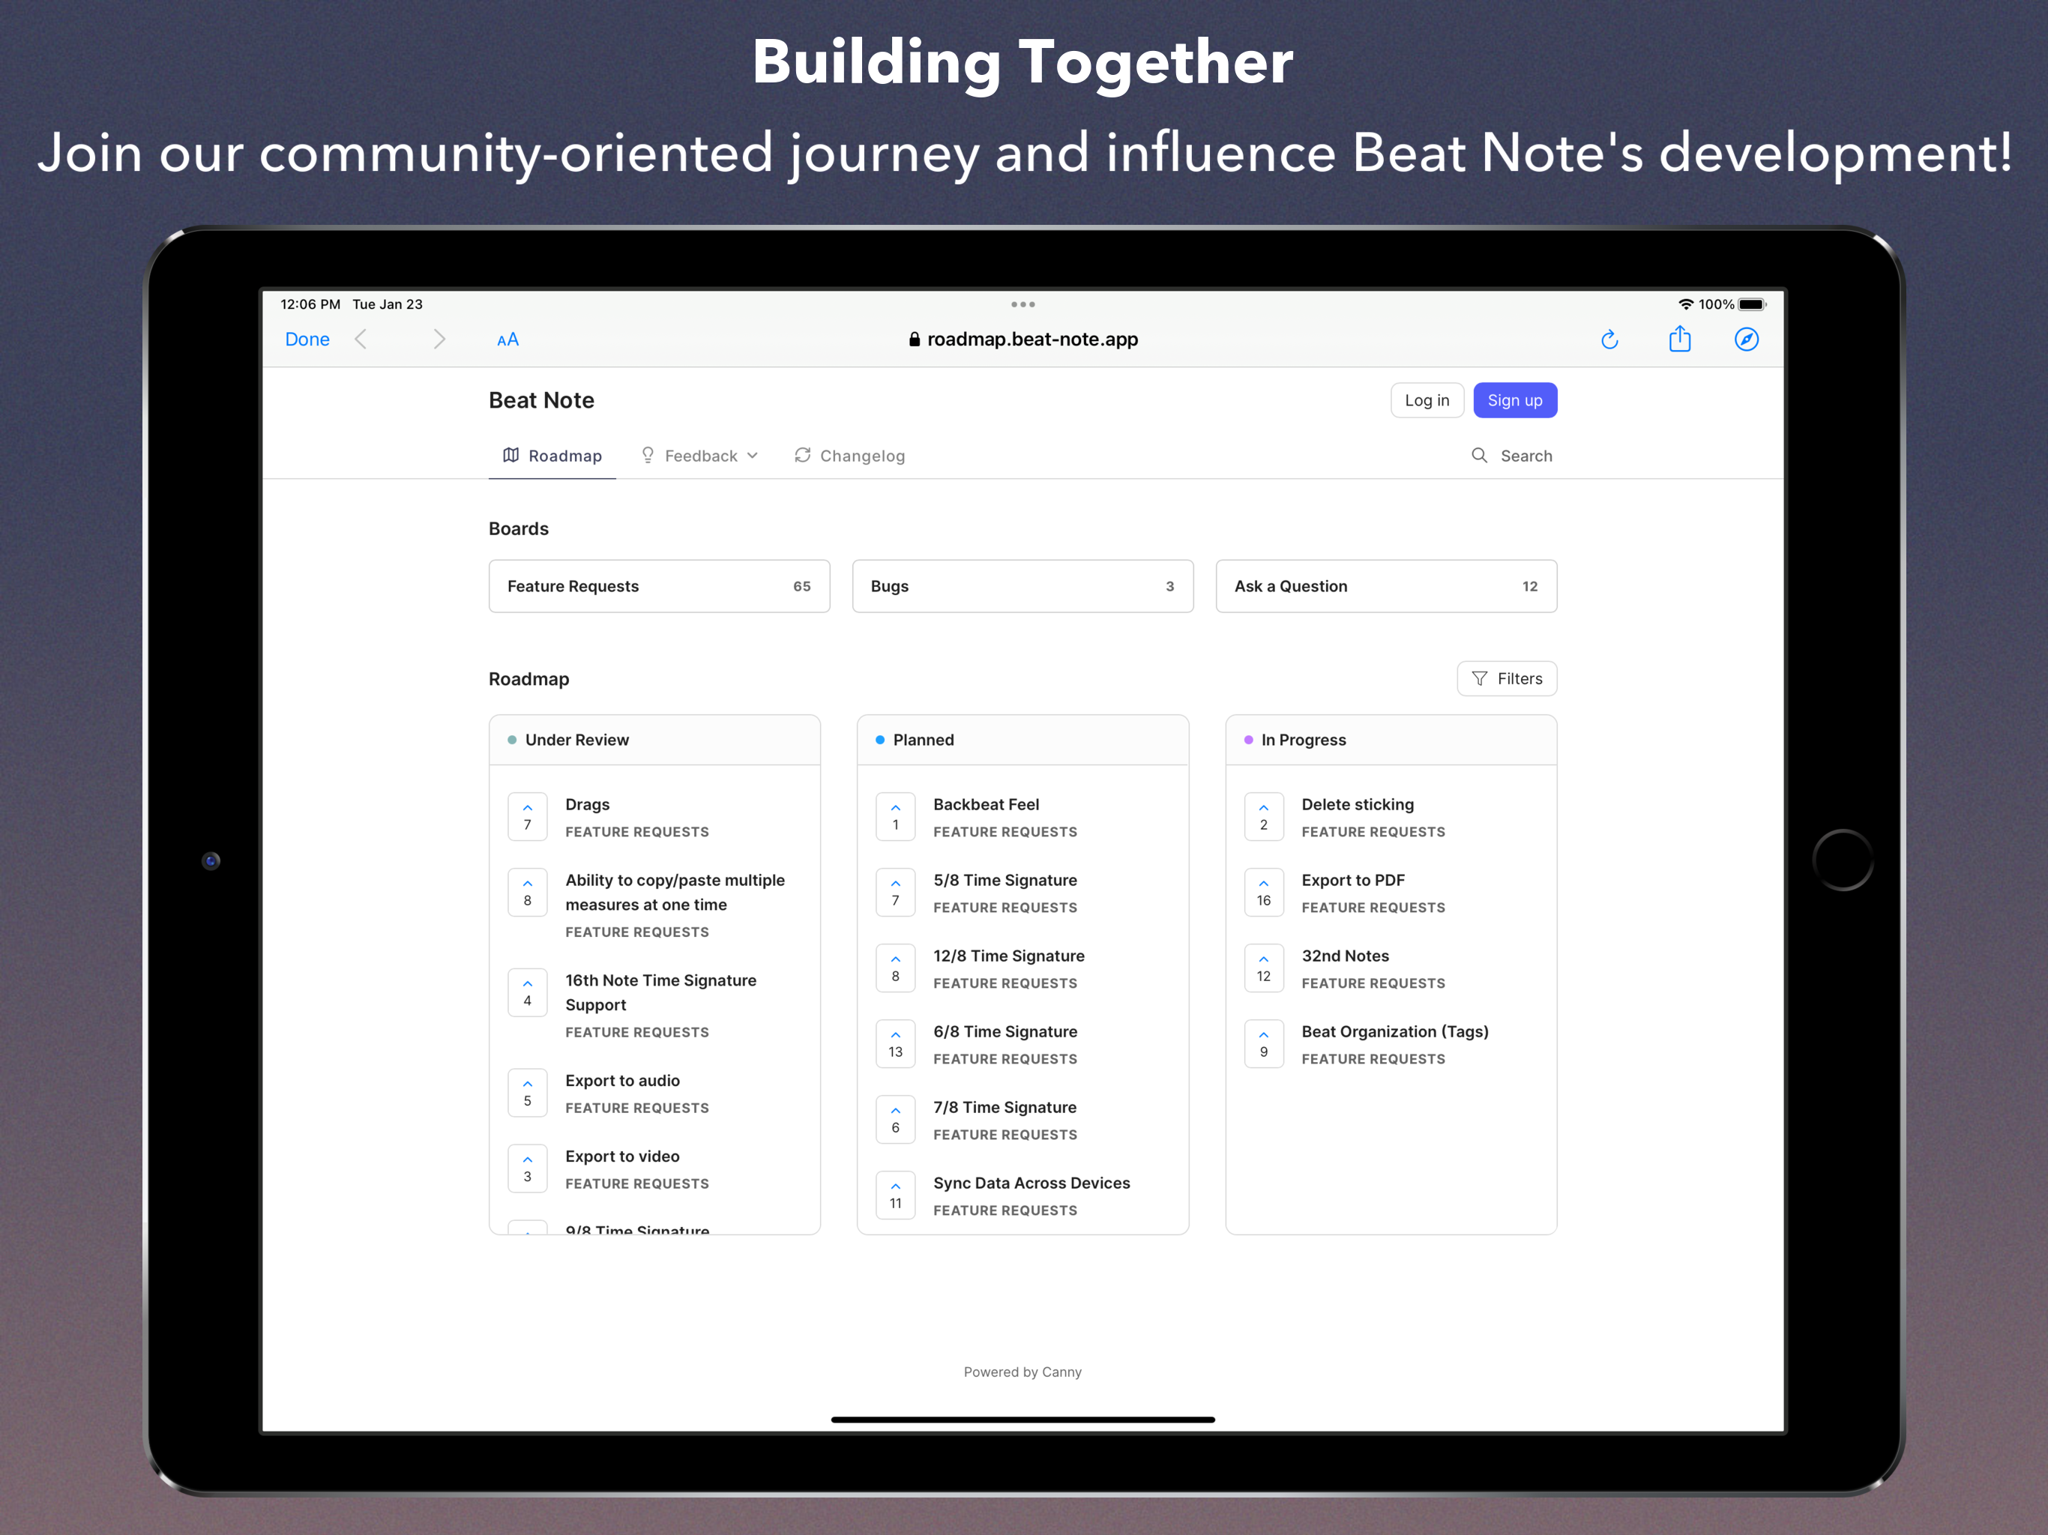Tap the battery status icon
Screen dimensions: 2048x1535
1752,304
